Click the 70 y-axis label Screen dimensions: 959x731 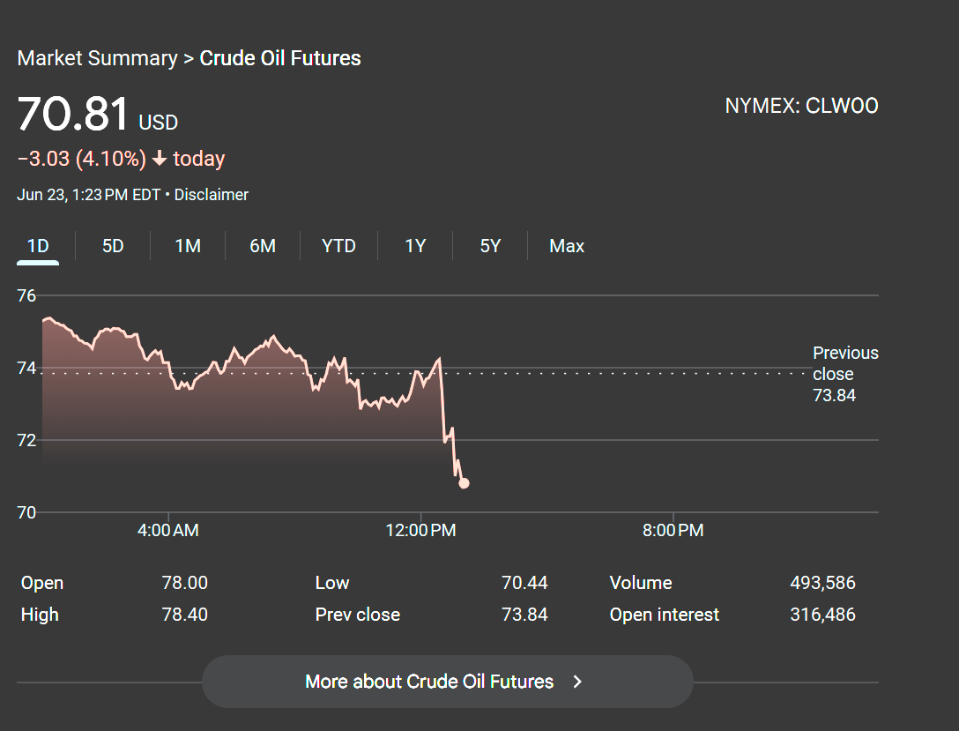26,512
